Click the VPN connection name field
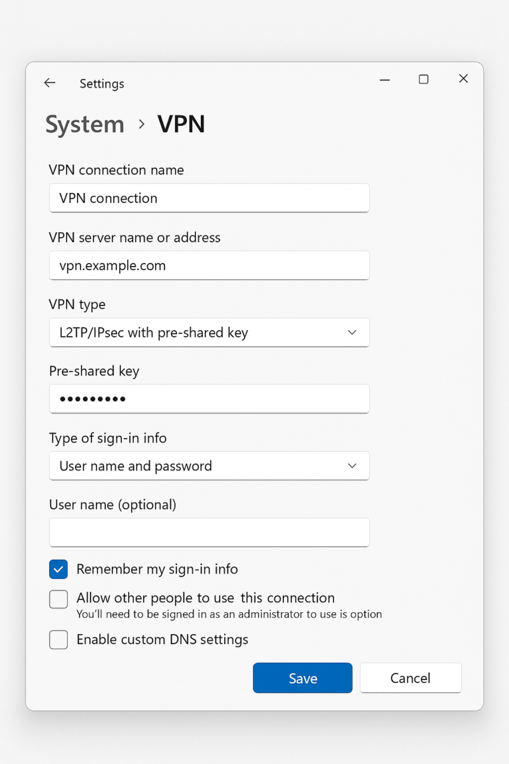Screen dimensions: 509x764 tap(209, 198)
